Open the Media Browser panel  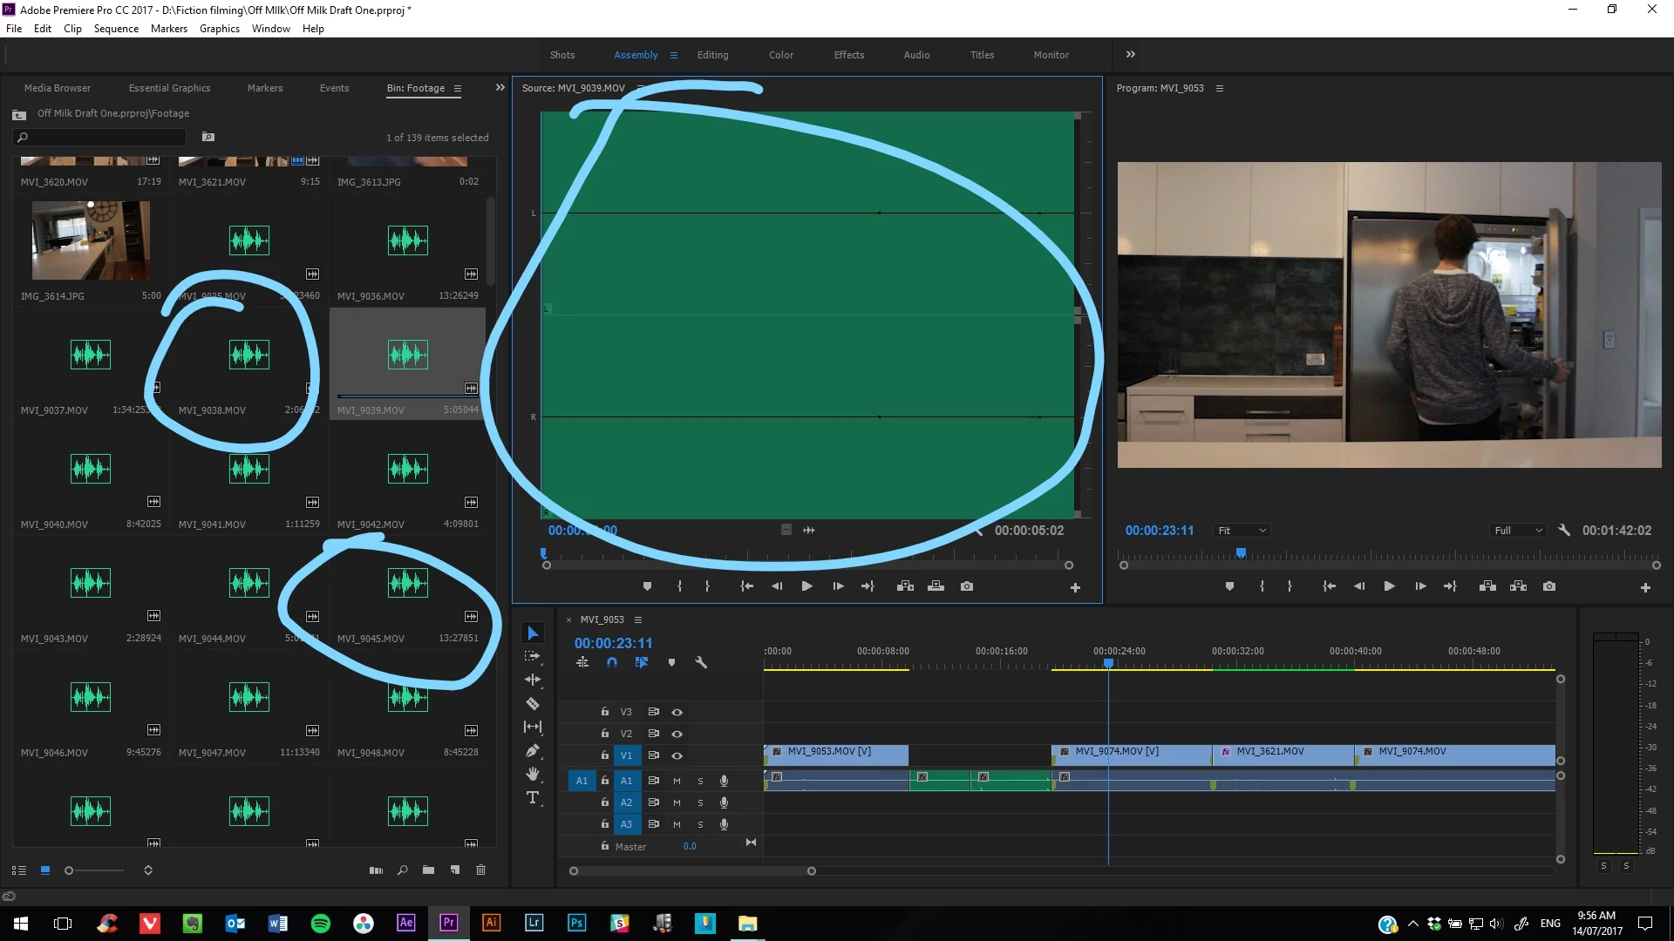click(x=58, y=88)
